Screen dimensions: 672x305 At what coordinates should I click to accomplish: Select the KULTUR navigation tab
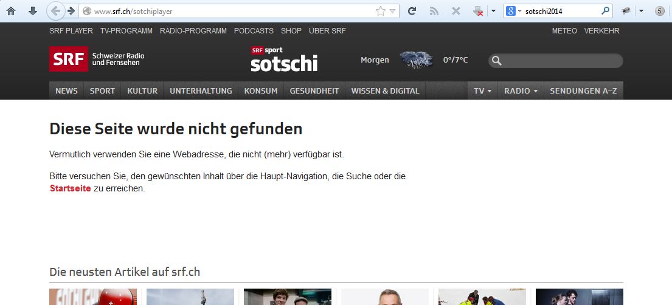coord(142,91)
